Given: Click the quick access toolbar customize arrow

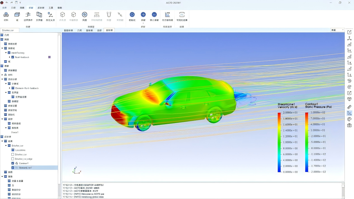Looking at the screenshot, I should click(x=20, y=3).
